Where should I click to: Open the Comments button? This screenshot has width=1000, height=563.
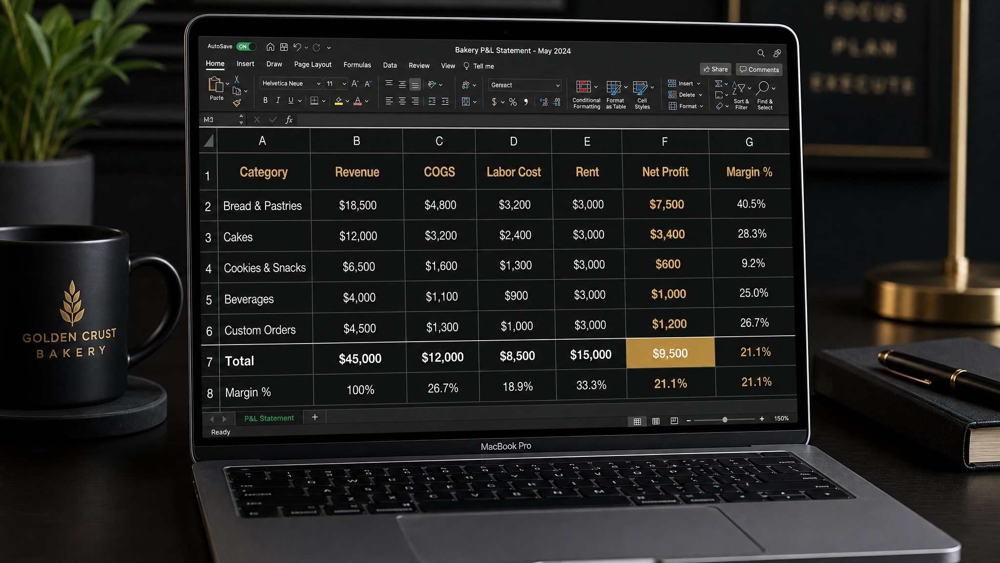759,69
